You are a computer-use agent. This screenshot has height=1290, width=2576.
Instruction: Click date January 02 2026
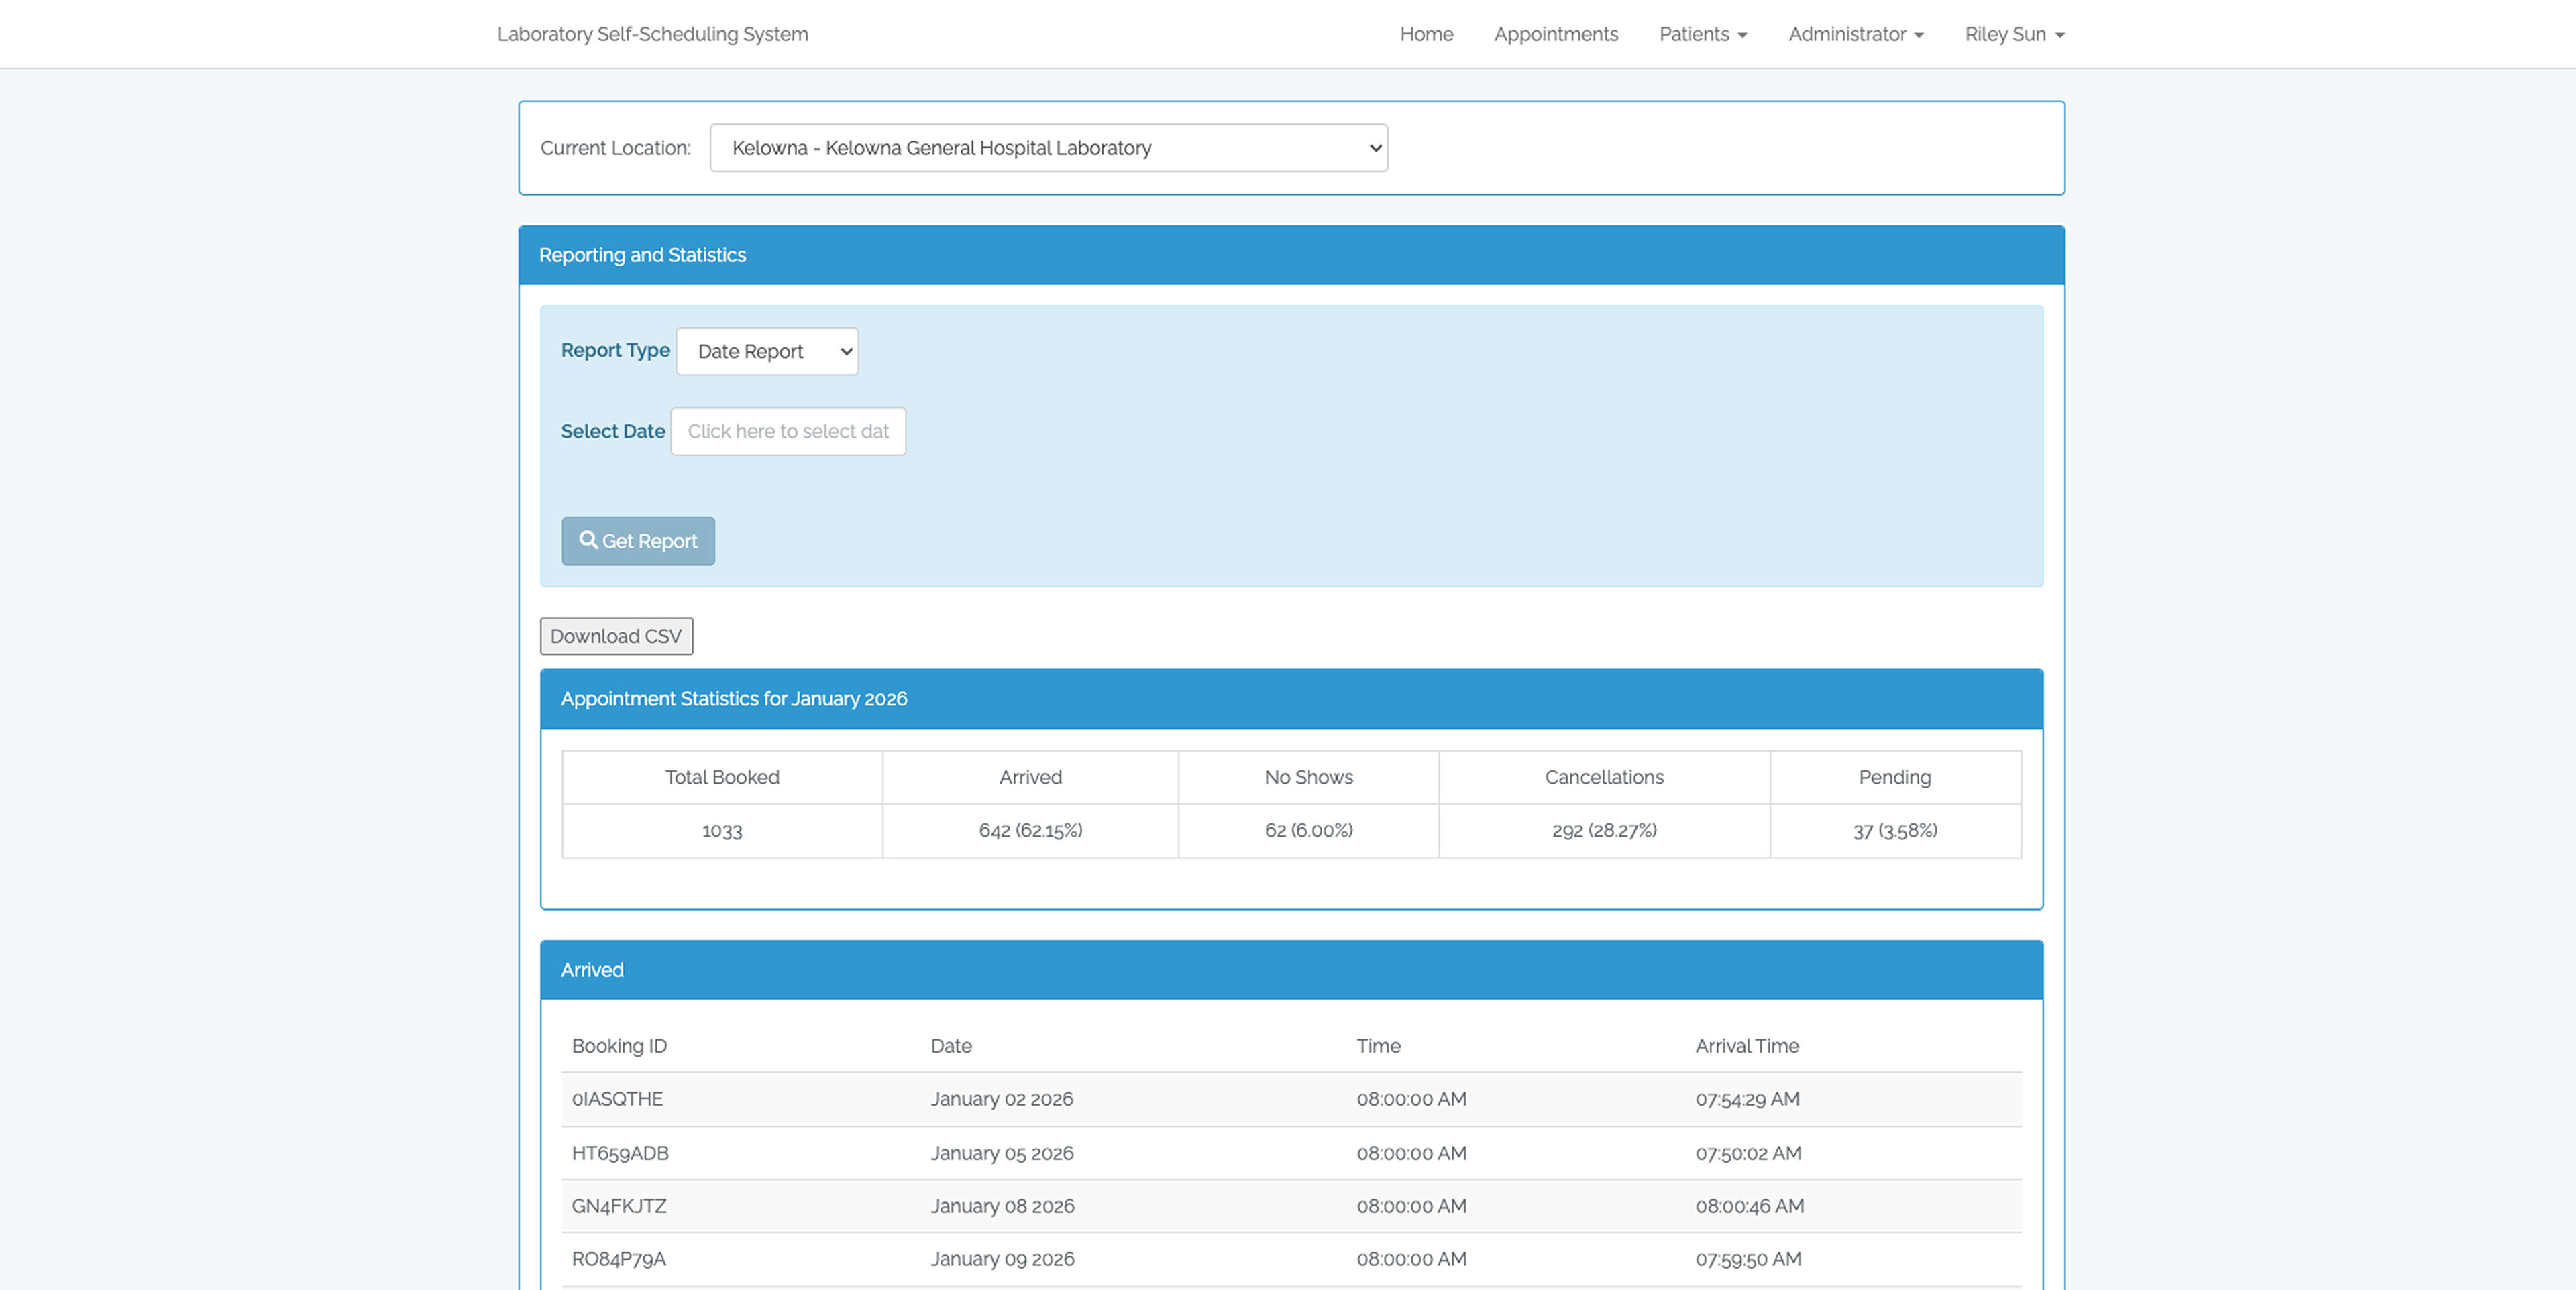(x=1001, y=1099)
